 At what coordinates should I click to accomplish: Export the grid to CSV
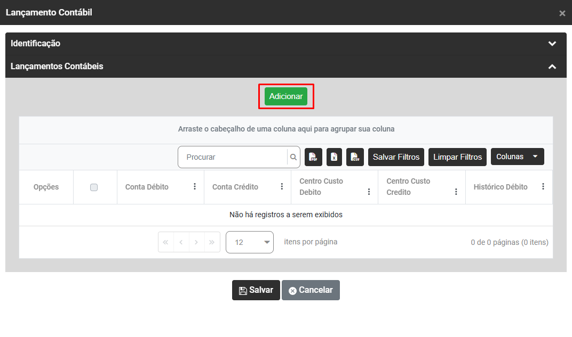(x=355, y=157)
